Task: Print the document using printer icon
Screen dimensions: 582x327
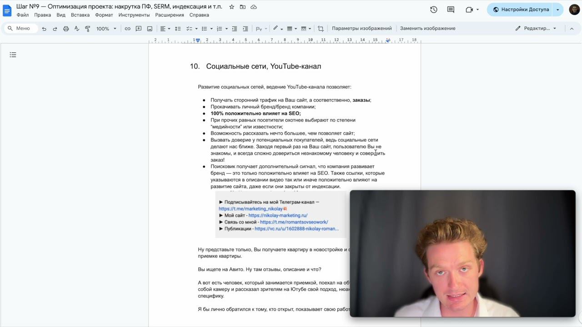Action: pyautogui.click(x=66, y=29)
